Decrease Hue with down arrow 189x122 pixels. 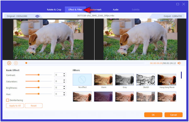[x=64, y=95]
